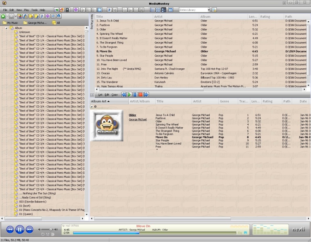Select the Unknown album in the tree
311x242 pixels.
click(x=24, y=32)
